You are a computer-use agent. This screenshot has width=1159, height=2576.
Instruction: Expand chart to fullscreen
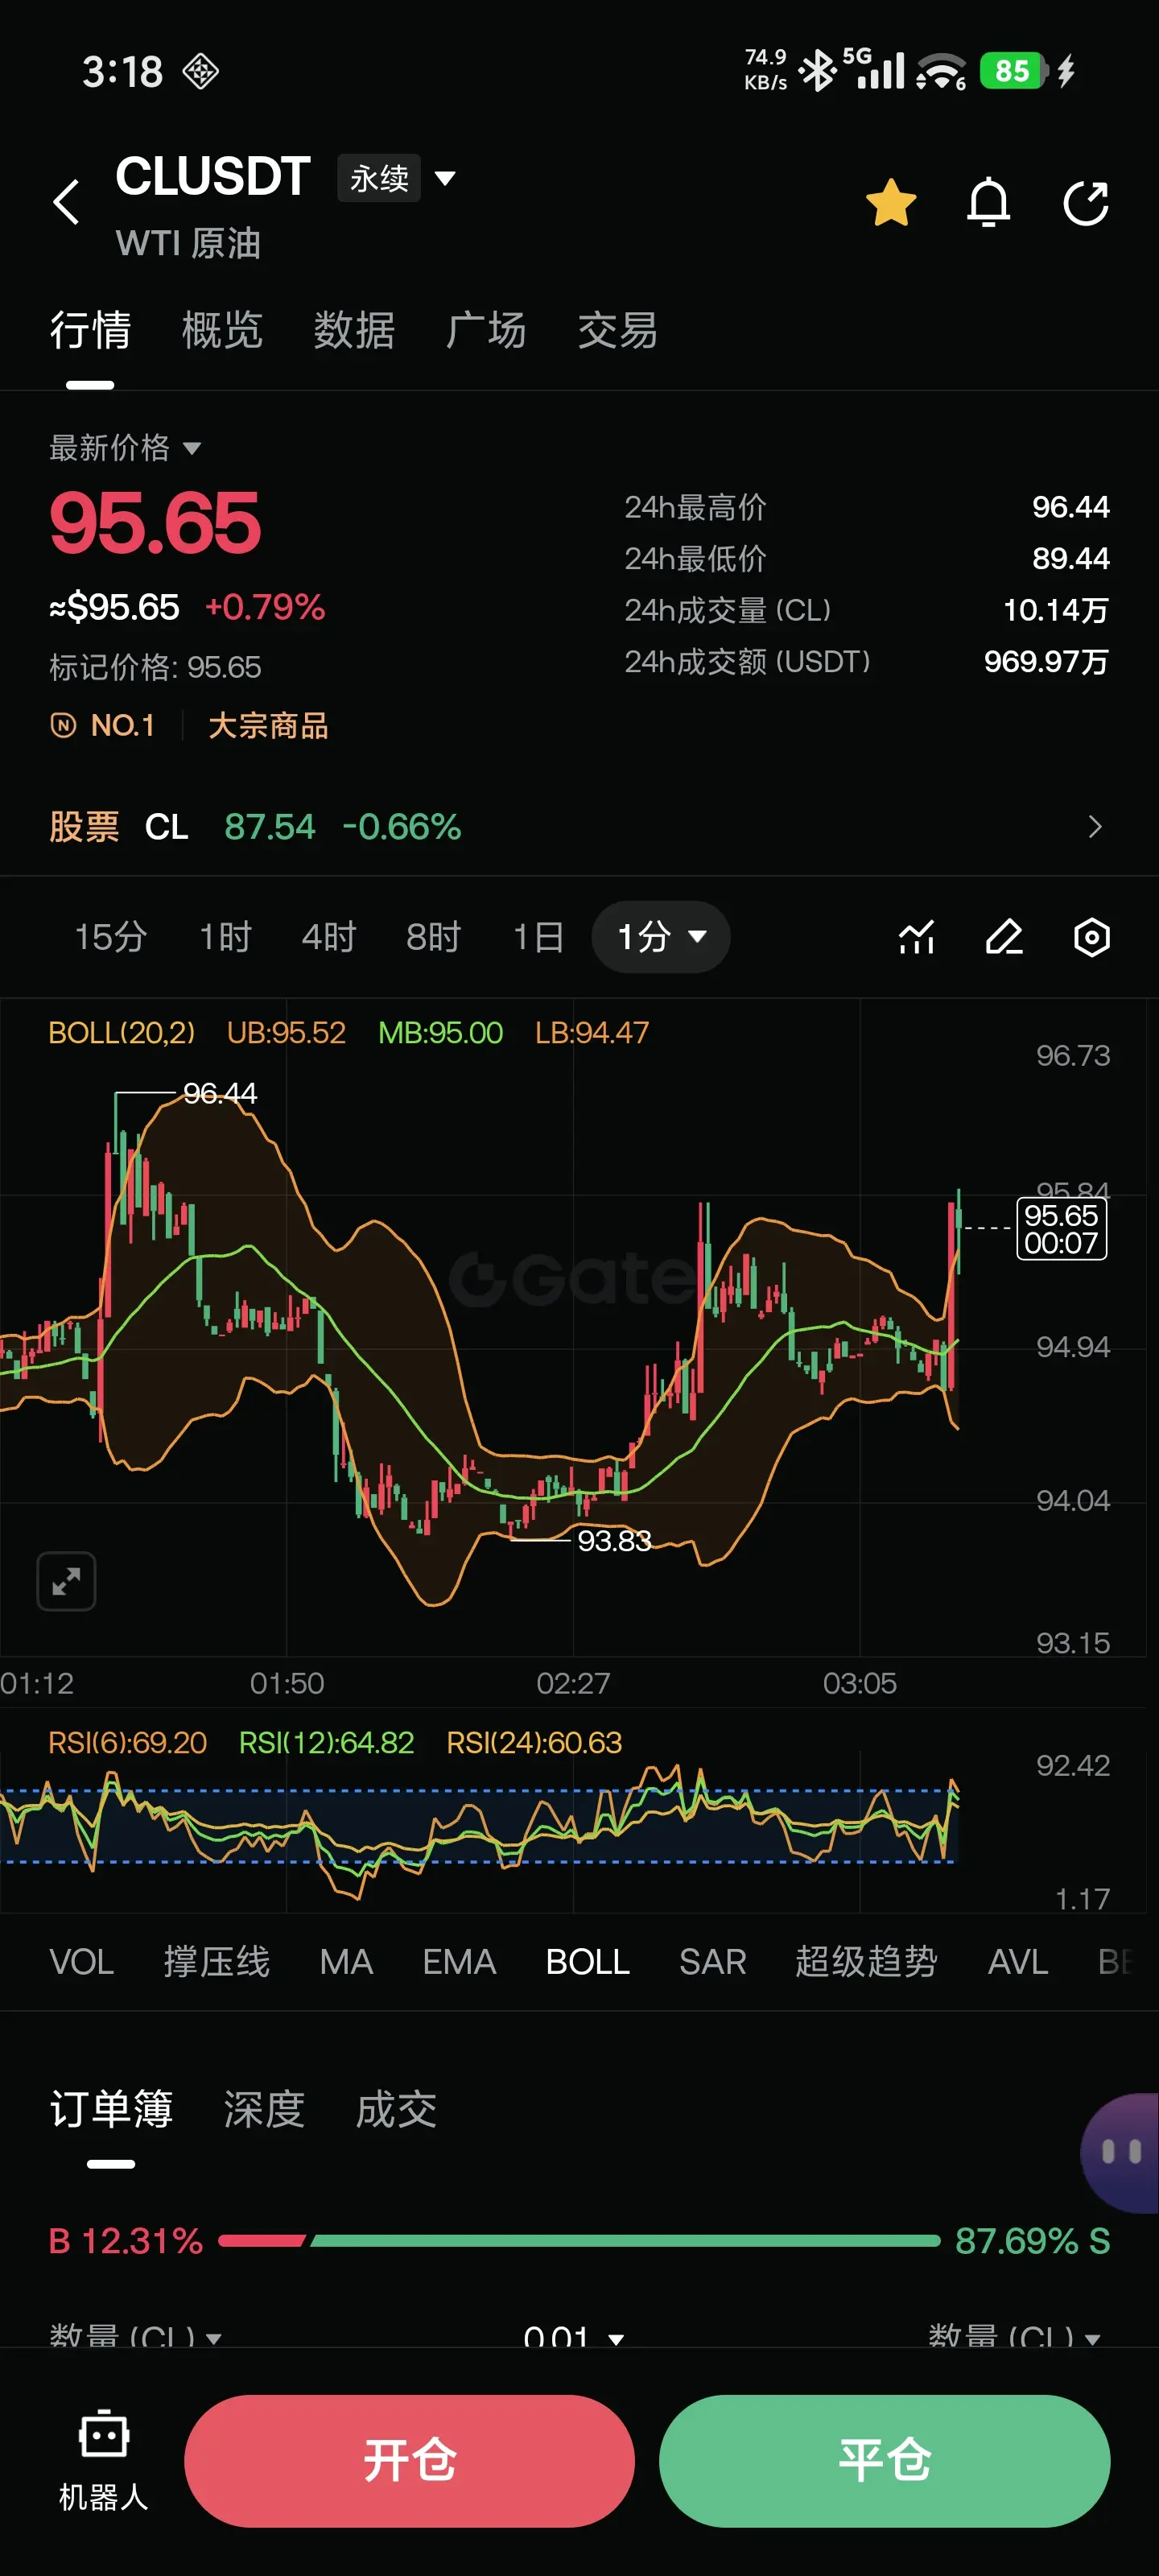tap(66, 1581)
